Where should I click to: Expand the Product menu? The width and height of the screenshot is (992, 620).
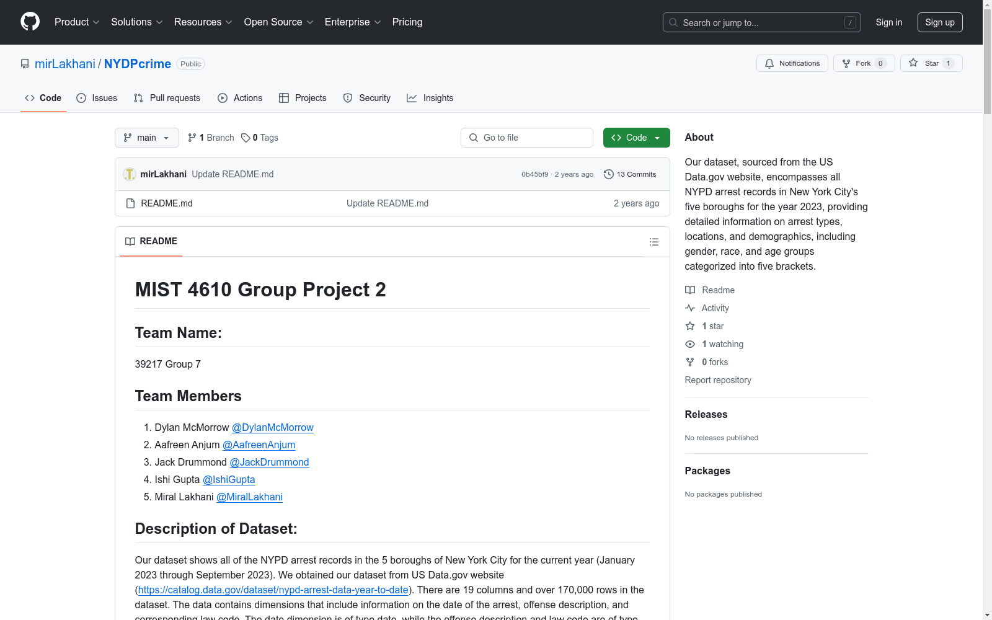pyautogui.click(x=77, y=22)
